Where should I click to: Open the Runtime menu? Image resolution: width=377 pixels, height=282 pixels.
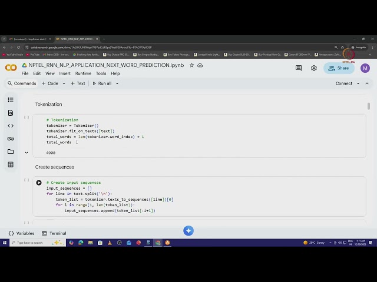click(x=83, y=73)
